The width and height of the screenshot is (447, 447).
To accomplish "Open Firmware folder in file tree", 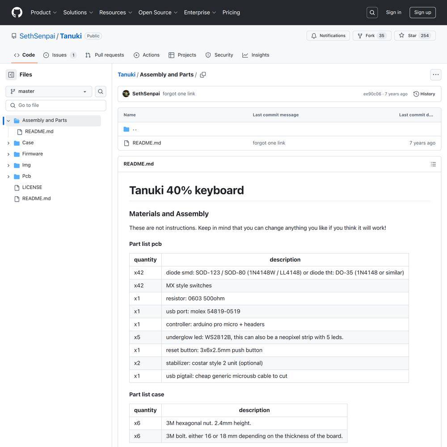I will tap(33, 154).
